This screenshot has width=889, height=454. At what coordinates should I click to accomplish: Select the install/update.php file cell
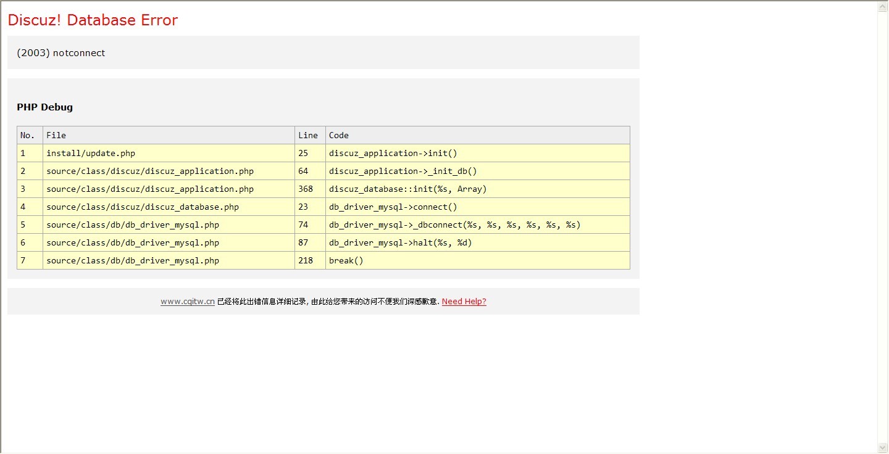click(x=169, y=153)
